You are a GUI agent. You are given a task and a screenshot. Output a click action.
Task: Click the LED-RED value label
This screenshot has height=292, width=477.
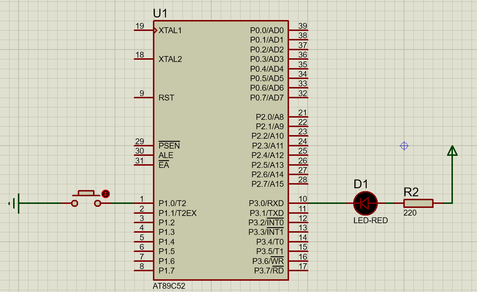pos(370,221)
